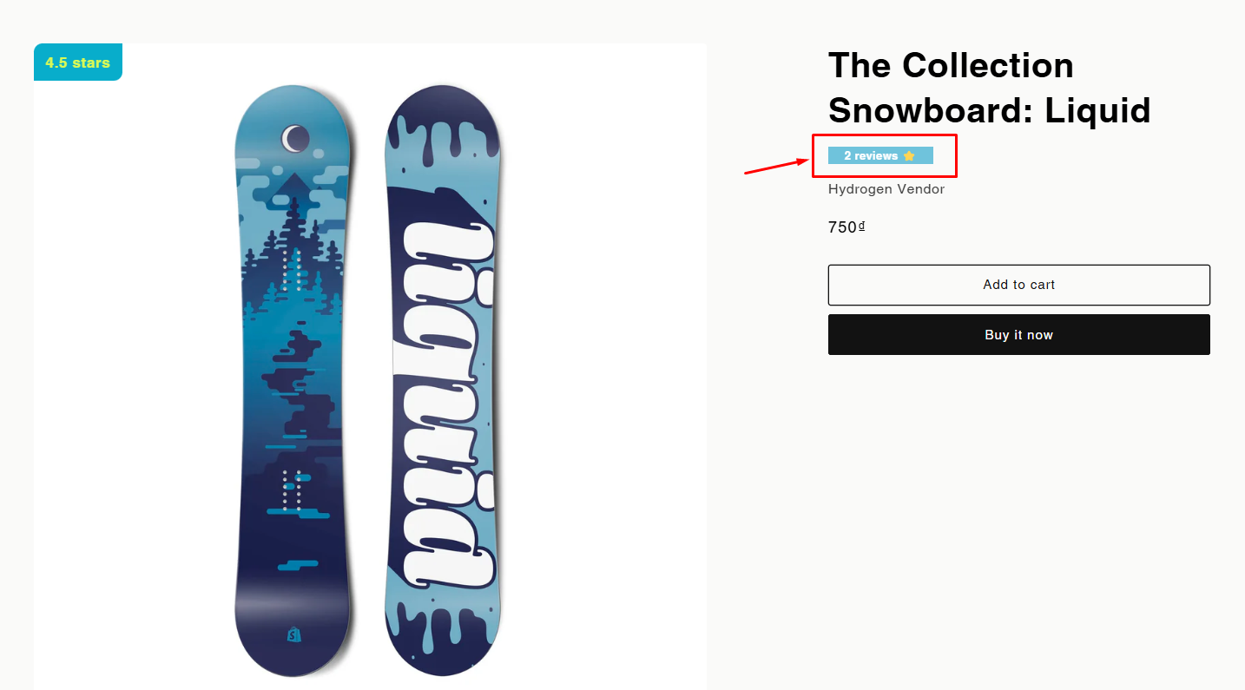The height and width of the screenshot is (690, 1245).
Task: Click the đ currency symbol after price
Action: 861,226
